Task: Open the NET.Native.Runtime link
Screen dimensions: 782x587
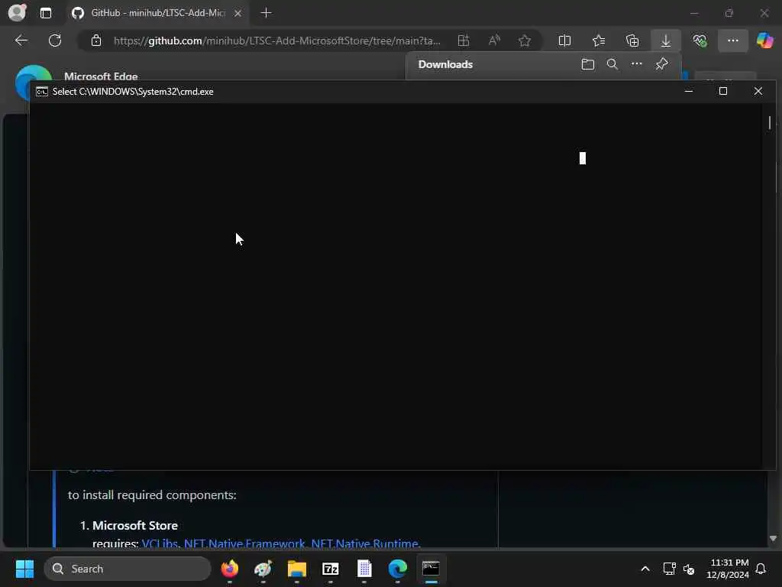Action: tap(364, 543)
